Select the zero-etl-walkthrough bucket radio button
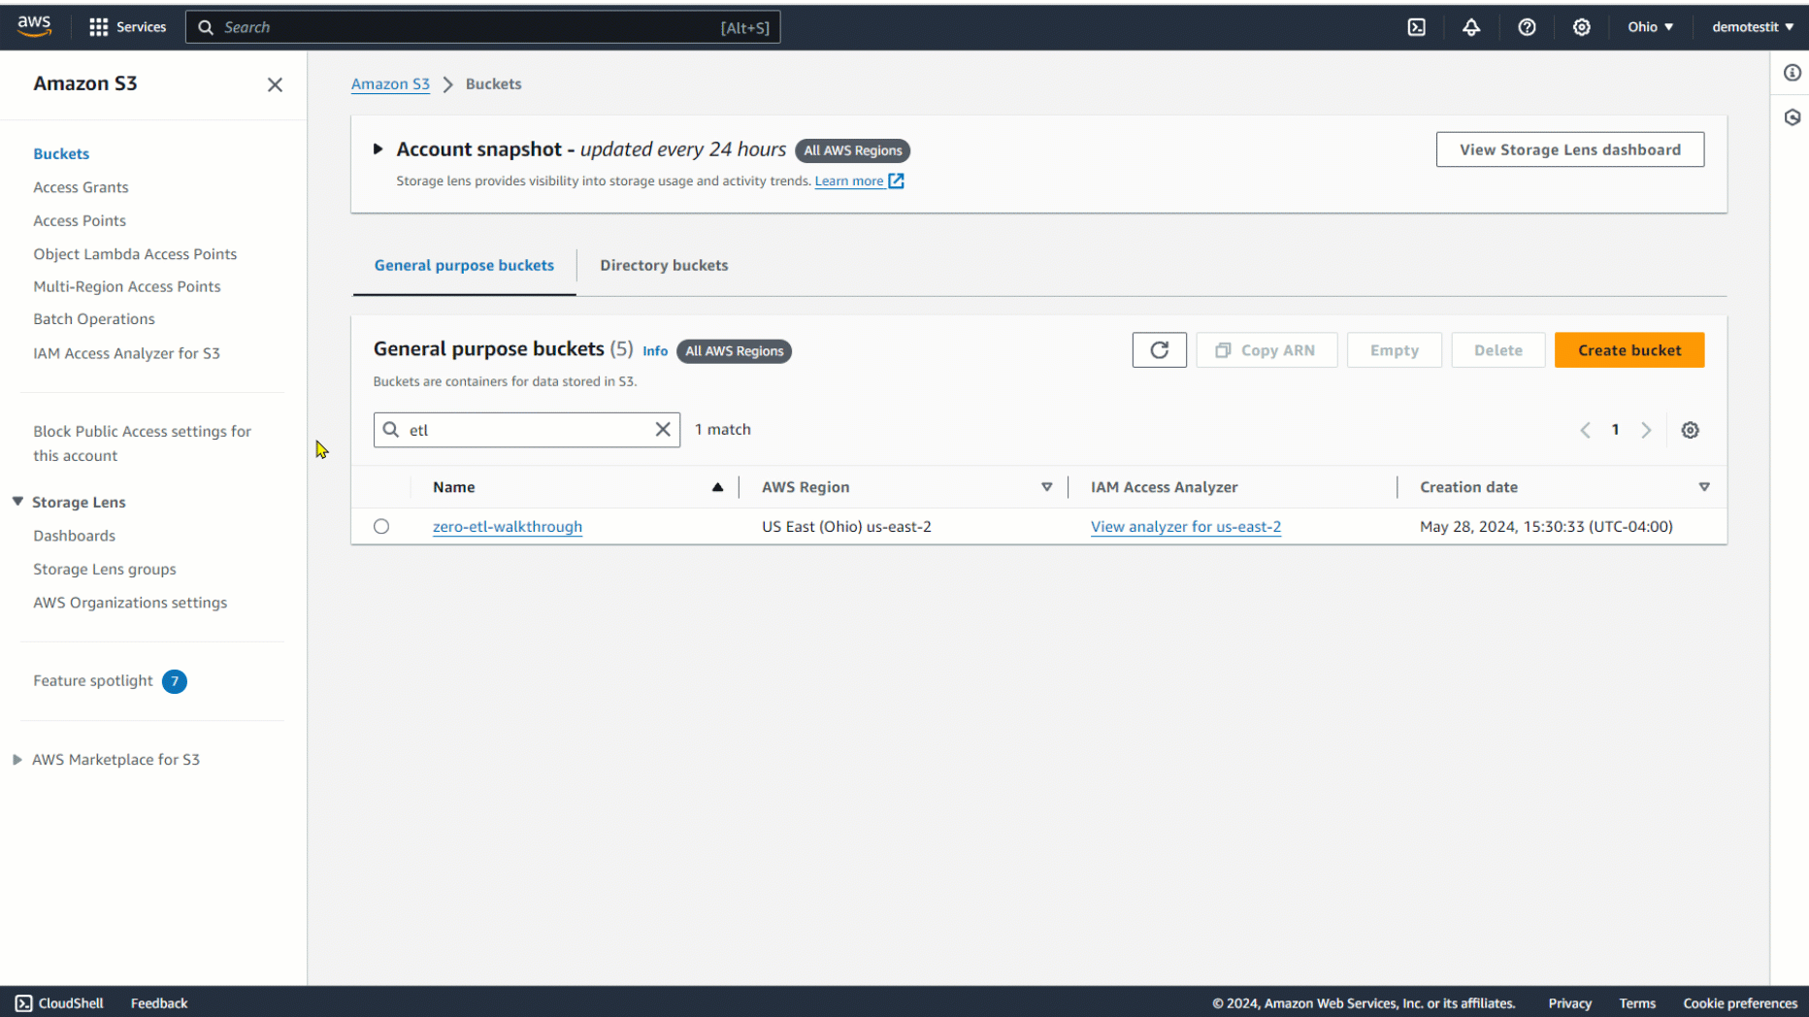Screen dimensions: 1809x1017 click(x=381, y=526)
